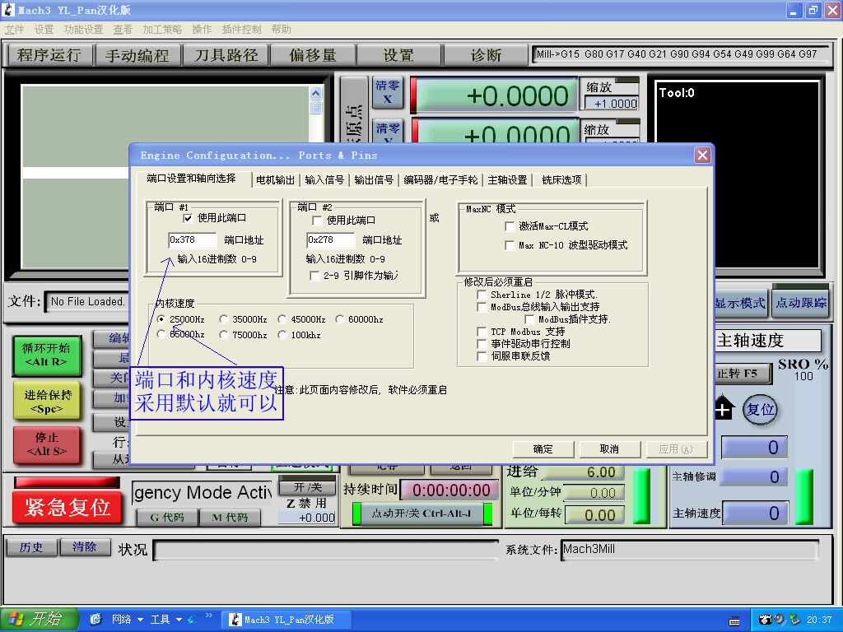Toggle 点动开/关 Ctrl-Alt-J button
843x632 pixels.
click(421, 513)
